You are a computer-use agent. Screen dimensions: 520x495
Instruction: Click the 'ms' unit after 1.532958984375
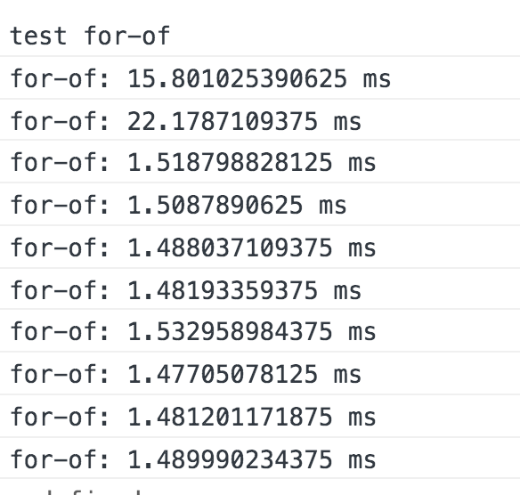click(x=362, y=333)
